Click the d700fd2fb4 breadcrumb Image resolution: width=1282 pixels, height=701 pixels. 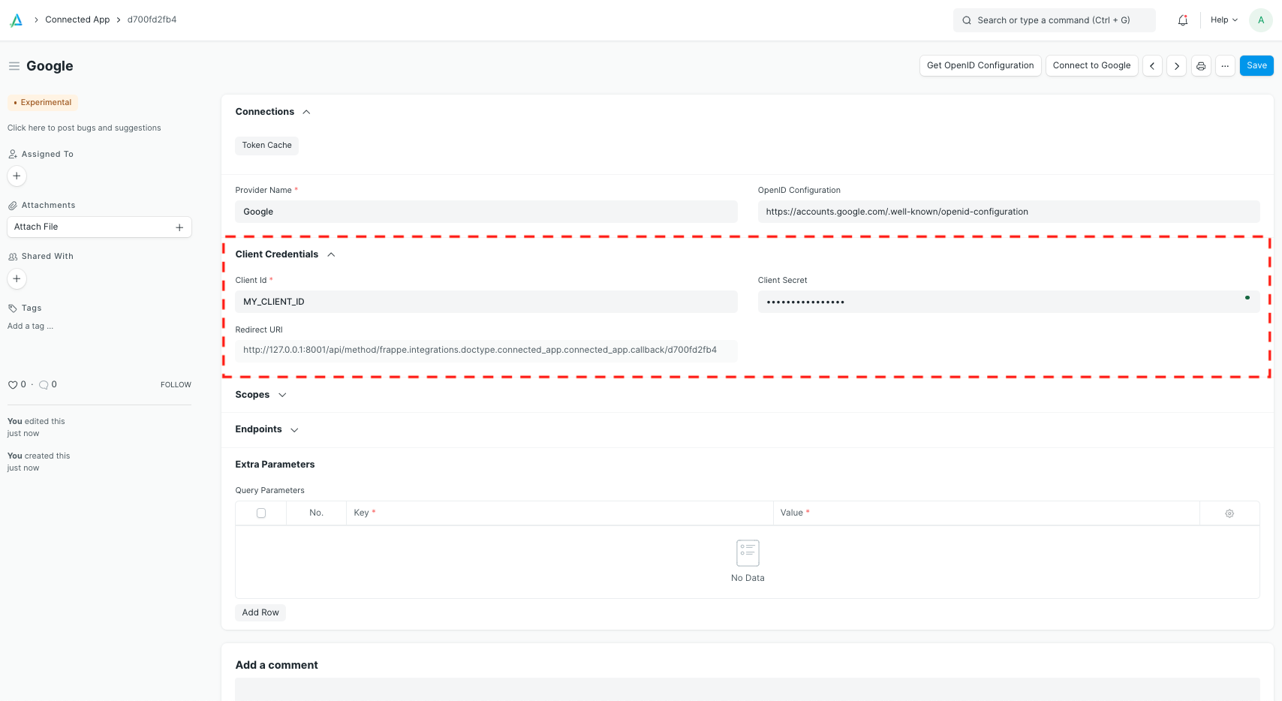click(152, 20)
